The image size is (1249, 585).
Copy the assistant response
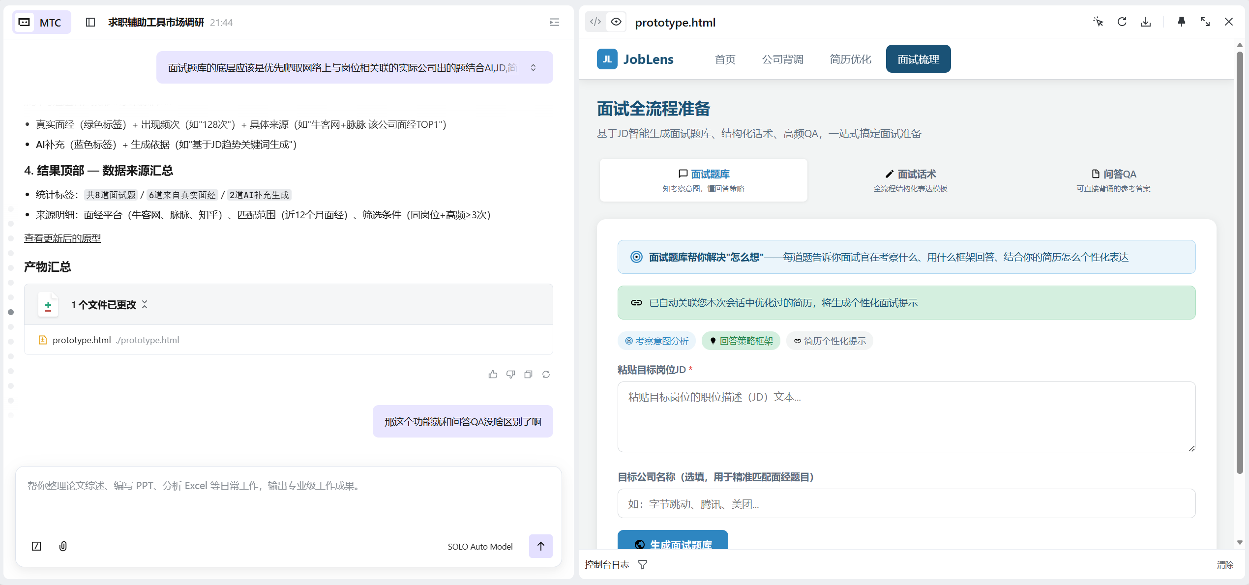pos(528,375)
